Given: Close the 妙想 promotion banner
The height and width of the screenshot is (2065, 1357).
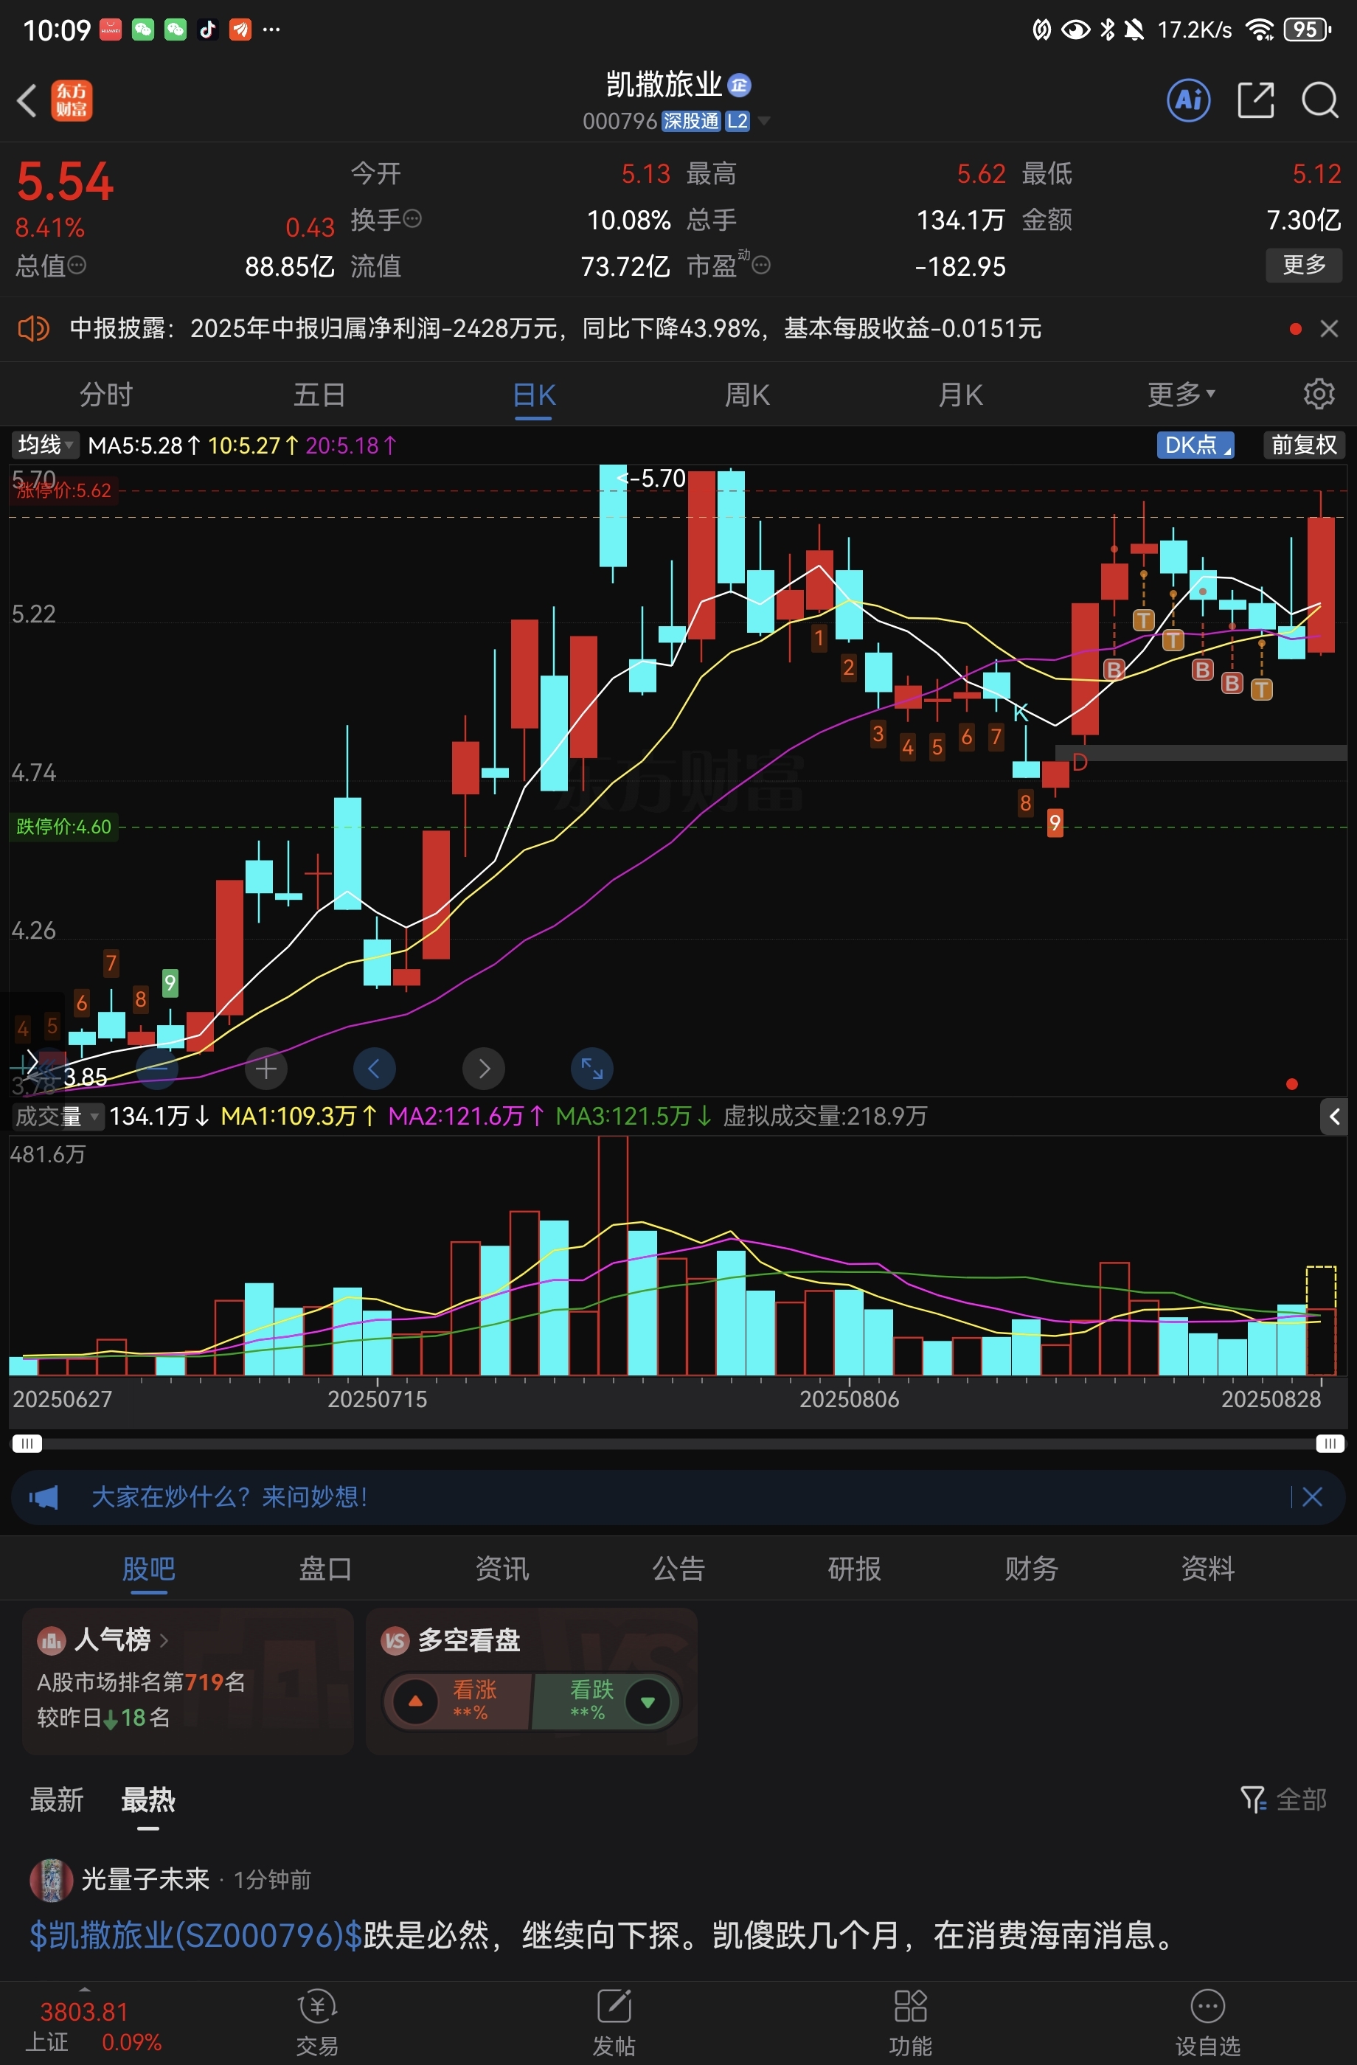Looking at the screenshot, I should (x=1312, y=1496).
